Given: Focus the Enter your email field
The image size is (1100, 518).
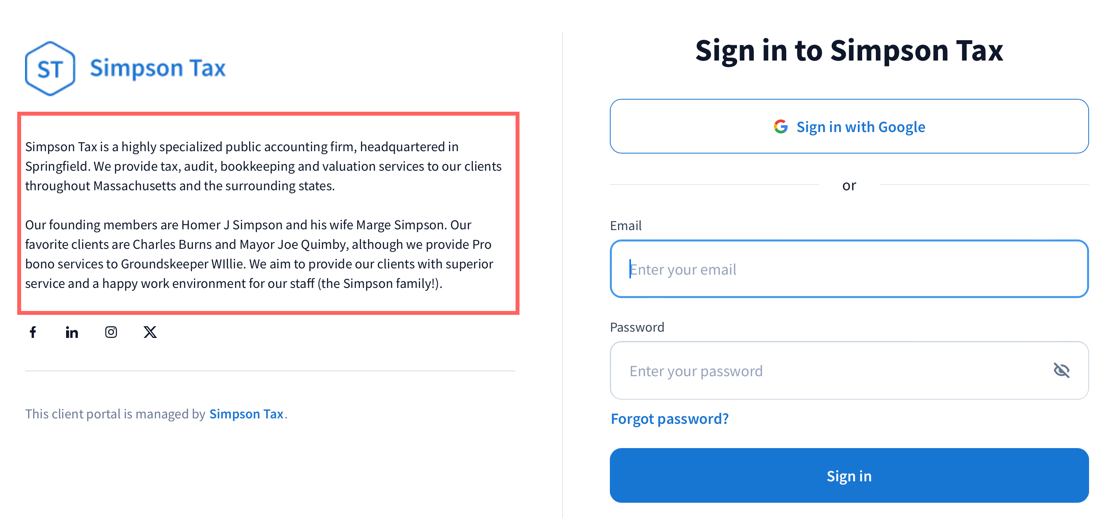Looking at the screenshot, I should tap(849, 269).
